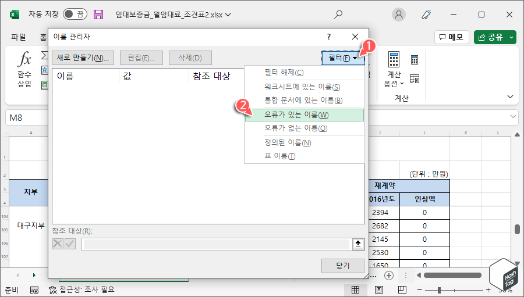Click the collapse dialog up-arrow icon
This screenshot has height=297, width=524.
point(358,244)
